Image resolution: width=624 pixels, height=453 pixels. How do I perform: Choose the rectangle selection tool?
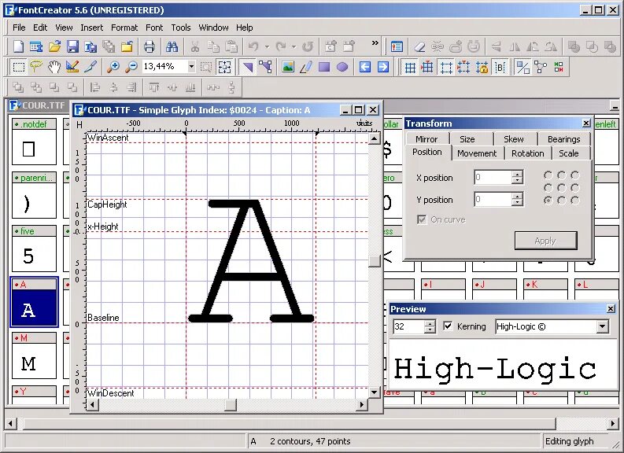click(18, 67)
